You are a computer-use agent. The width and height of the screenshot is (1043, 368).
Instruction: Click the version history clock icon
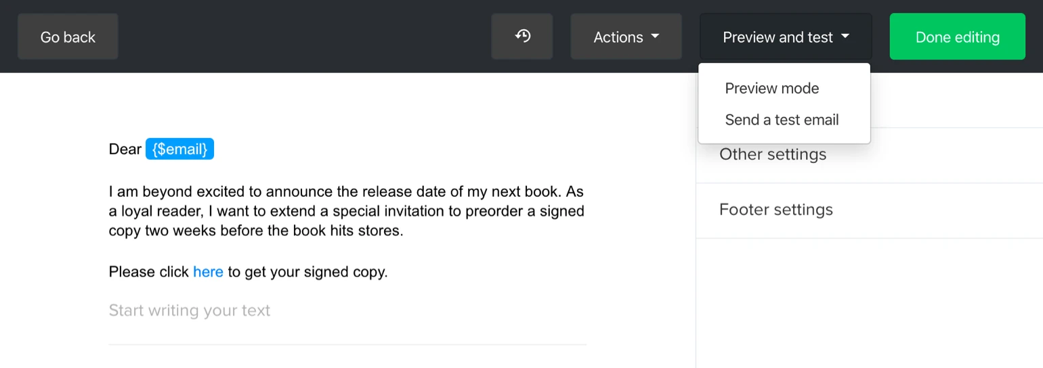click(522, 37)
